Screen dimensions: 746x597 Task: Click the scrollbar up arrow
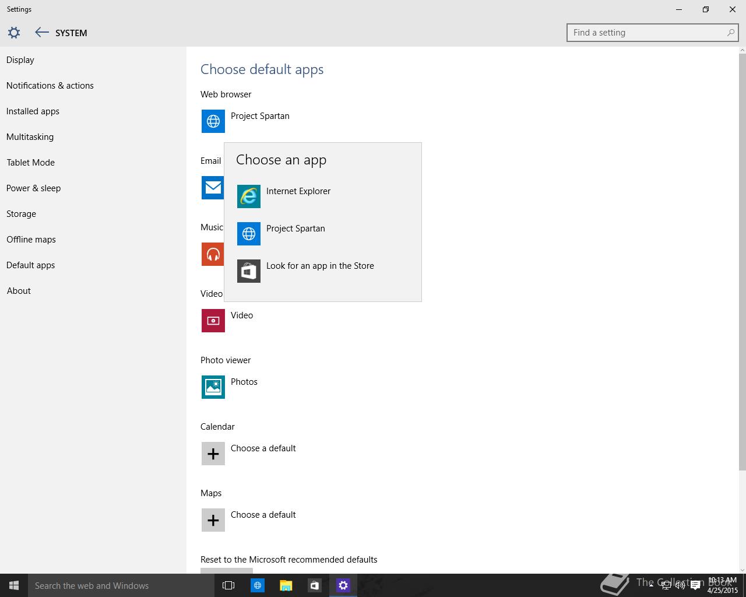point(742,50)
